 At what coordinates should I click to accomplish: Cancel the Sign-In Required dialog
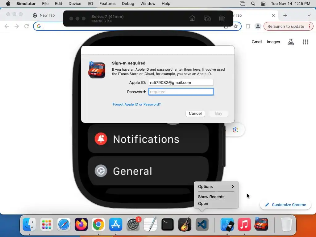tap(195, 114)
